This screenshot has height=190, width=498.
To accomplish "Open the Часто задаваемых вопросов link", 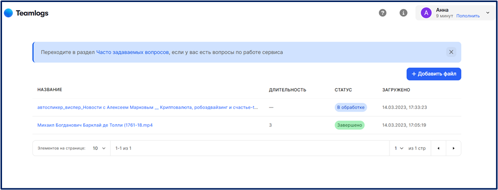I will pyautogui.click(x=132, y=52).
